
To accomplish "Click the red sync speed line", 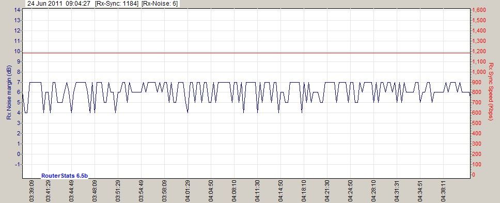I will 246,53.
